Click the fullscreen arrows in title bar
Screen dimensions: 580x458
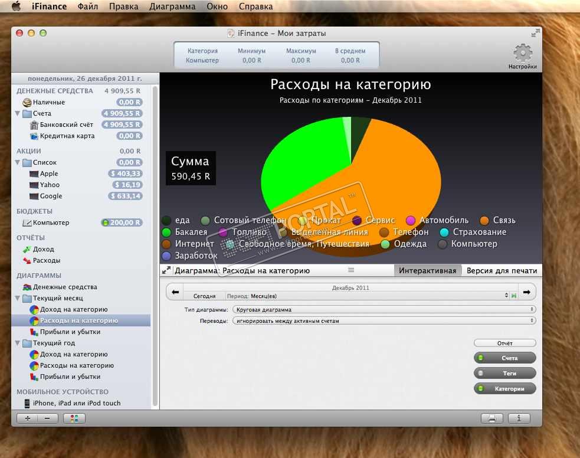point(535,33)
